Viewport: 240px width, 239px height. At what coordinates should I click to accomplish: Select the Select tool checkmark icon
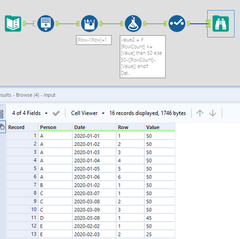click(x=177, y=23)
